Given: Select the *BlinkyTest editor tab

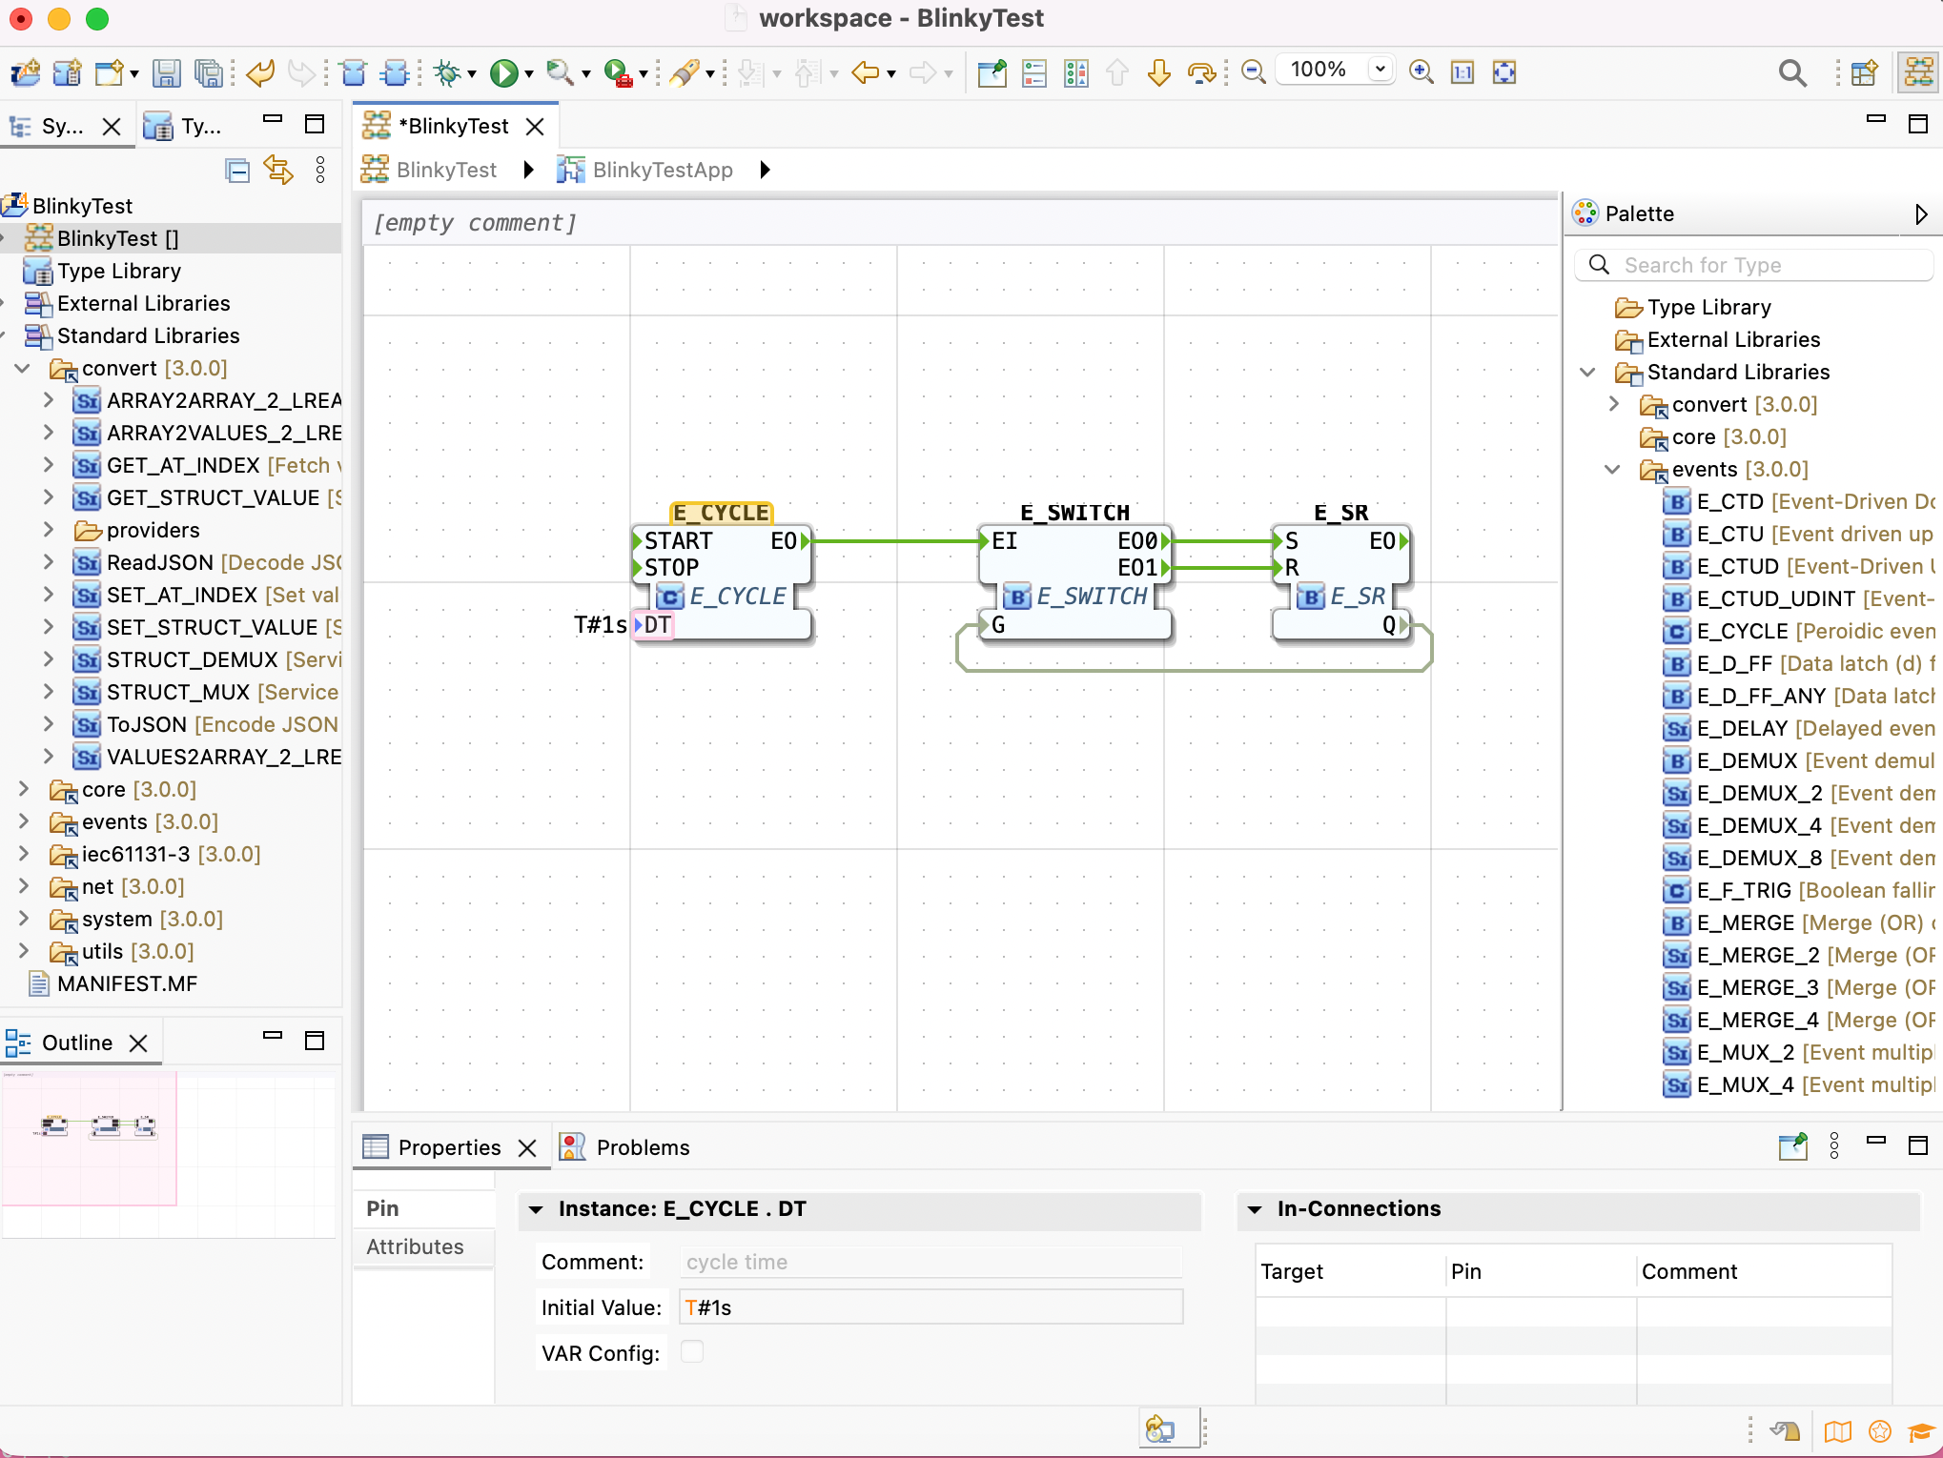Looking at the screenshot, I should point(453,126).
